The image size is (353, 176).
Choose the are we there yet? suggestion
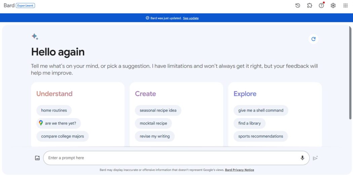point(58,123)
